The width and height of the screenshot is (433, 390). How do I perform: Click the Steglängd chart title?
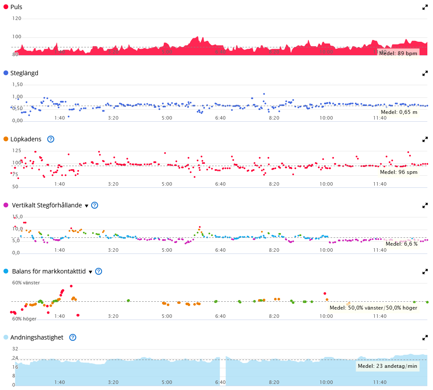[24, 73]
